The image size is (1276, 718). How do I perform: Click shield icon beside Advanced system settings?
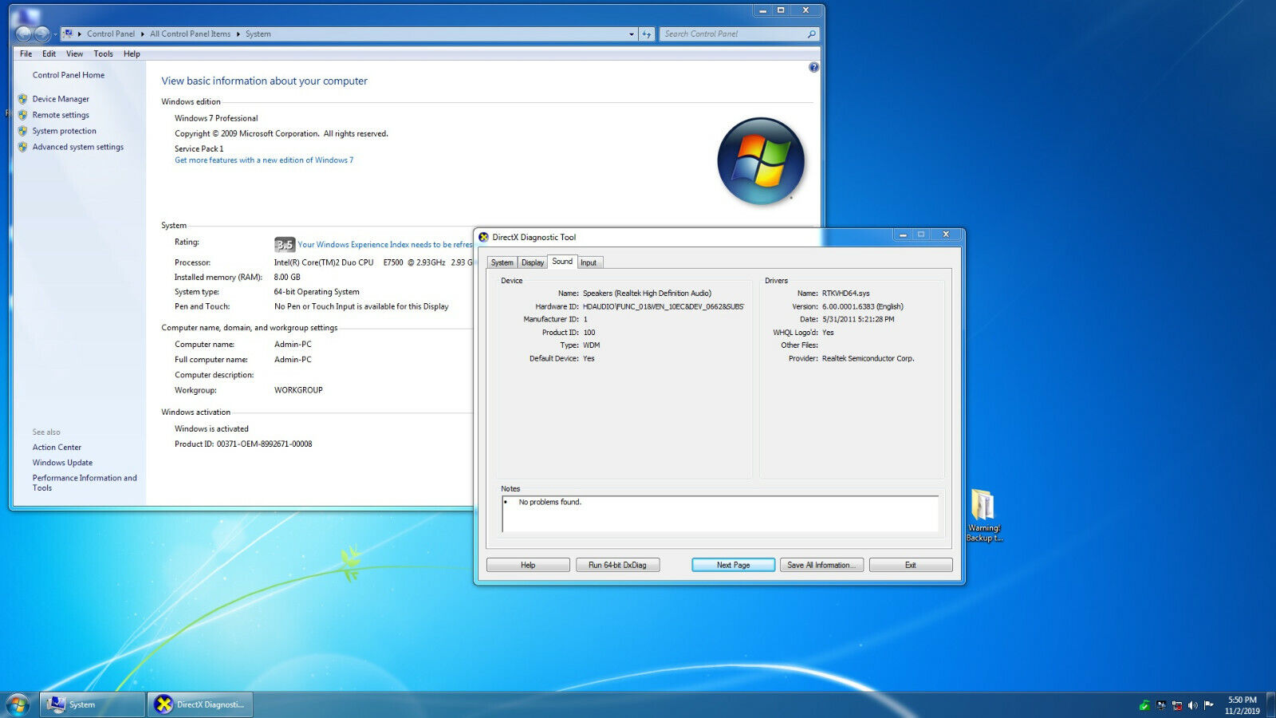pos(22,147)
